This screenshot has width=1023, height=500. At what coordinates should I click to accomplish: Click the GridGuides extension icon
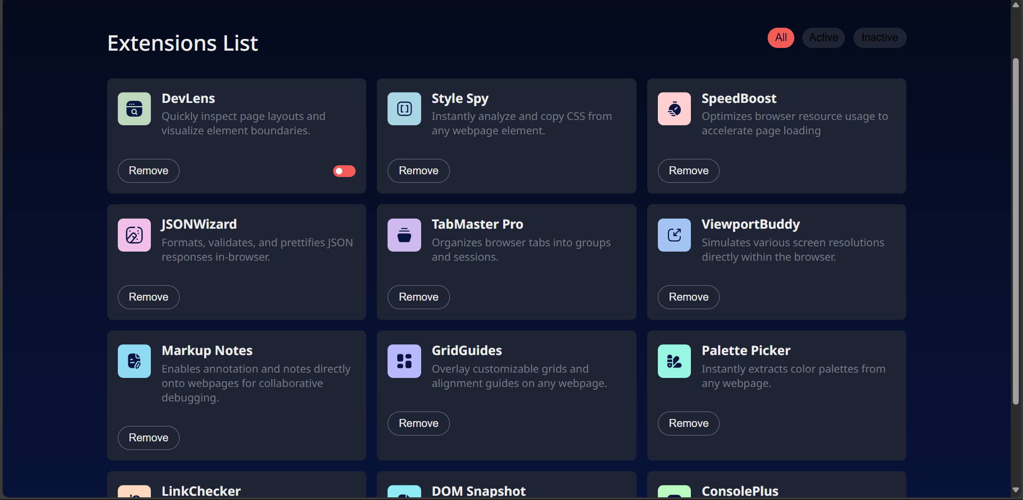click(x=404, y=361)
